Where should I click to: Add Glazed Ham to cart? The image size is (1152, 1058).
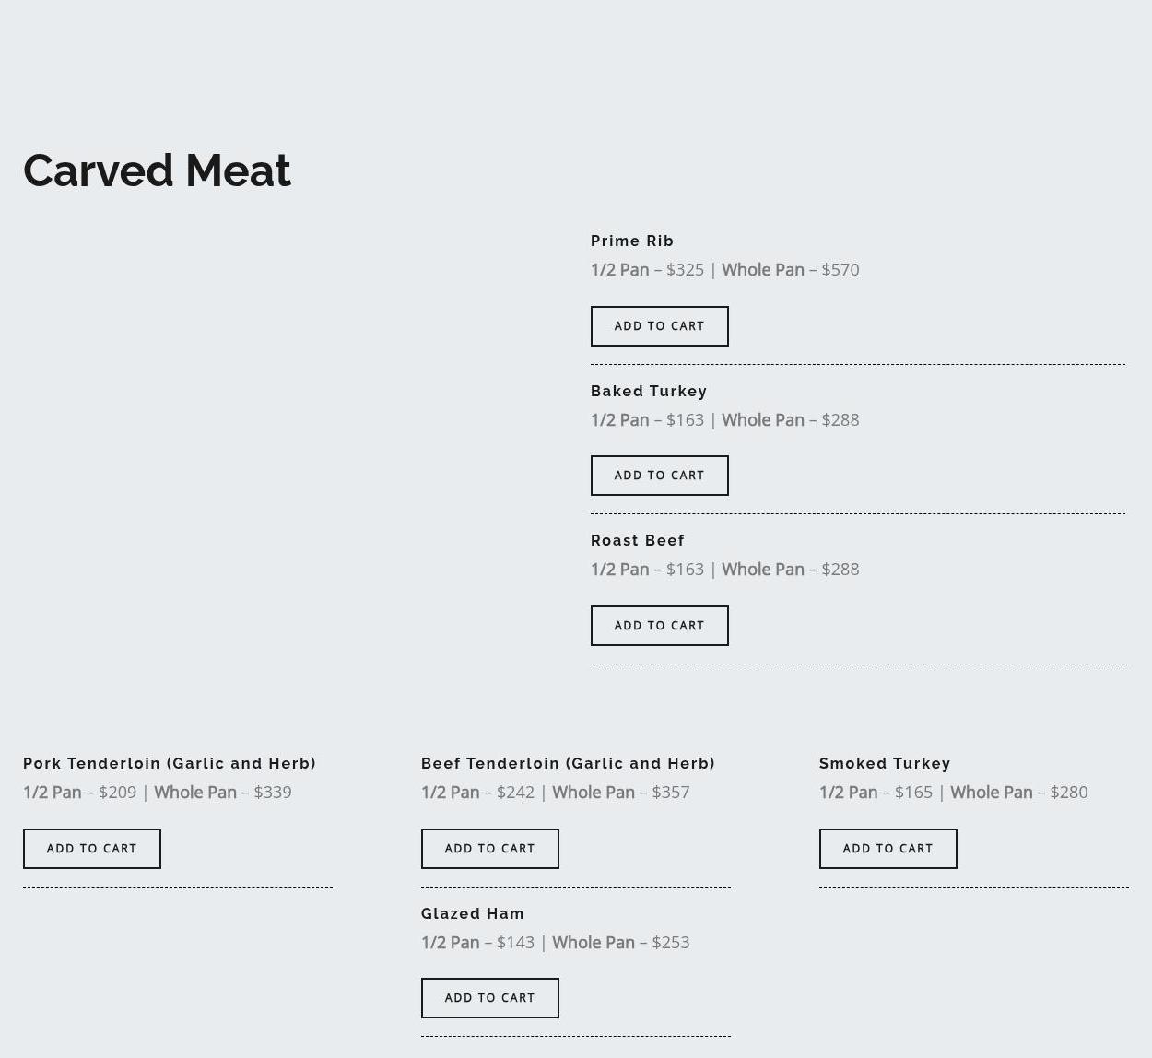489,998
